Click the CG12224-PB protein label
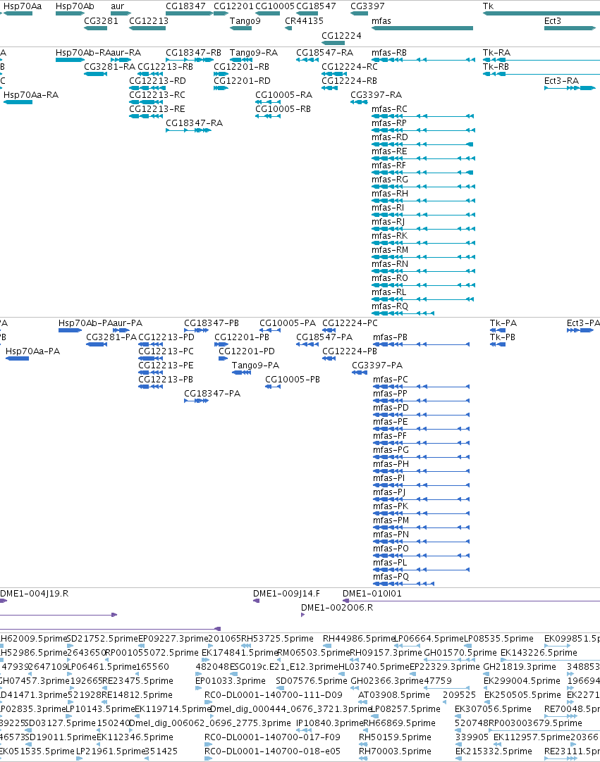 [x=350, y=351]
